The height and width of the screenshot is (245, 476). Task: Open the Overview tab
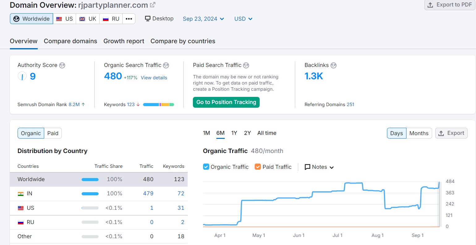click(x=23, y=41)
